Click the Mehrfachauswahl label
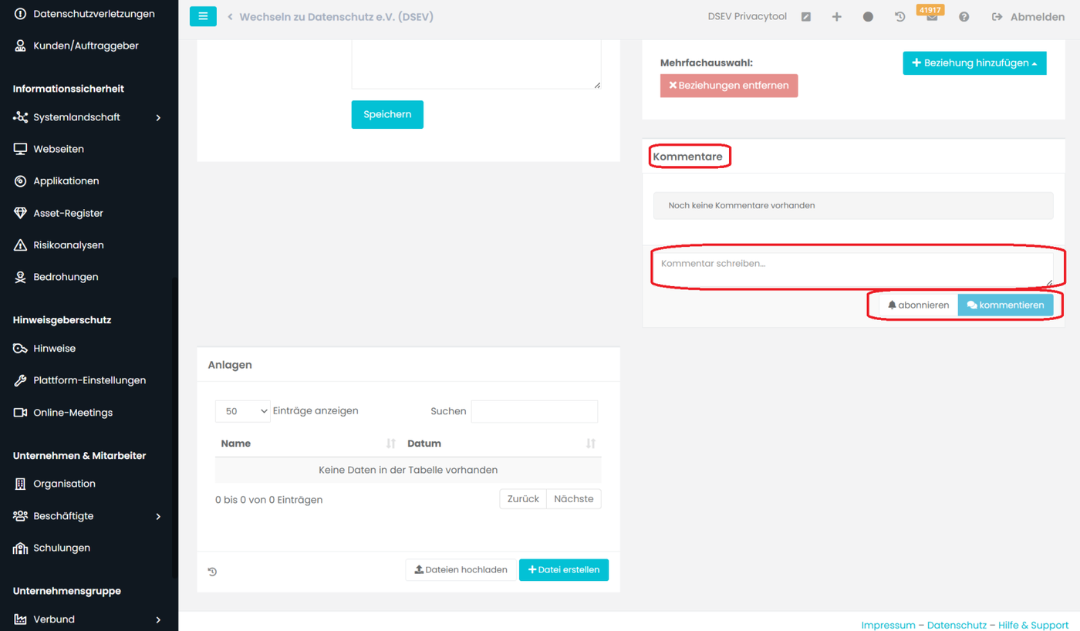Viewport: 1080px width, 631px height. tap(707, 62)
